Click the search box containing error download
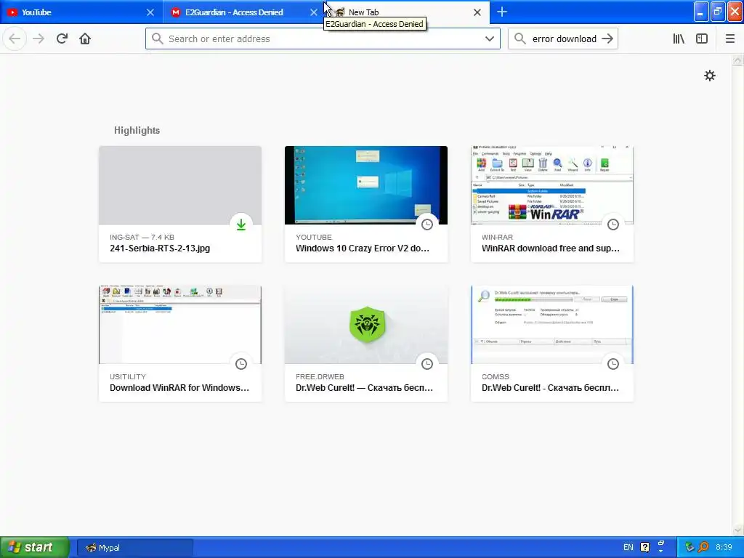 click(563, 39)
